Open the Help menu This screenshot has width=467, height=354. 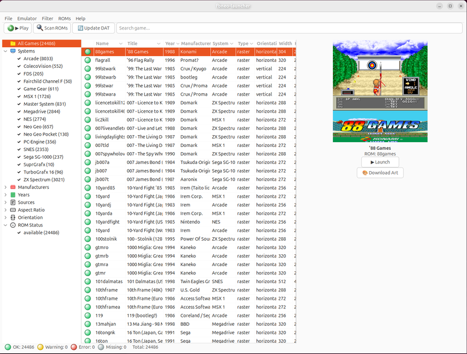pos(80,18)
